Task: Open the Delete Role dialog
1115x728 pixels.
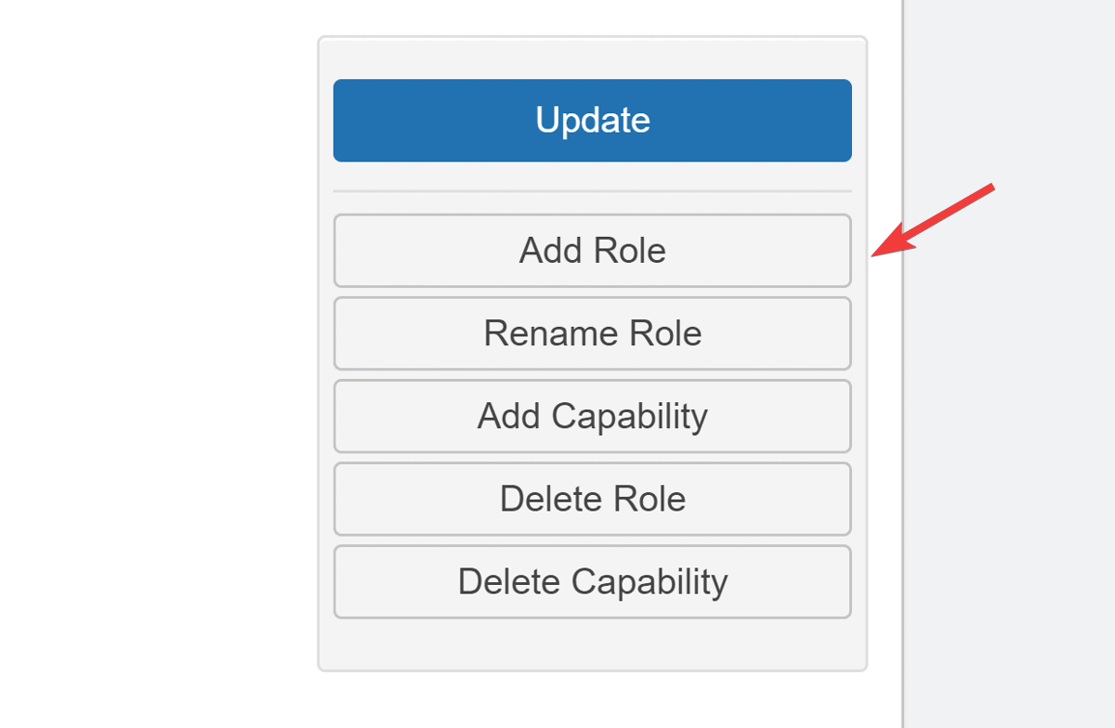Action: tap(592, 500)
